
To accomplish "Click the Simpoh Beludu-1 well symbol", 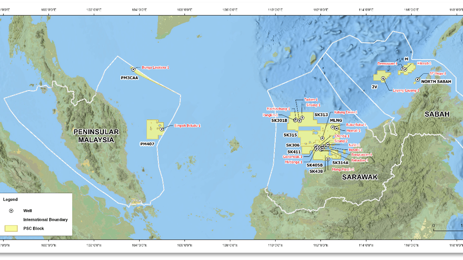I will [x=162, y=128].
